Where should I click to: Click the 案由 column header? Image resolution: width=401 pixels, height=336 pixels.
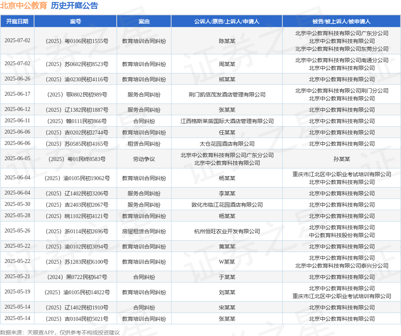(144, 21)
